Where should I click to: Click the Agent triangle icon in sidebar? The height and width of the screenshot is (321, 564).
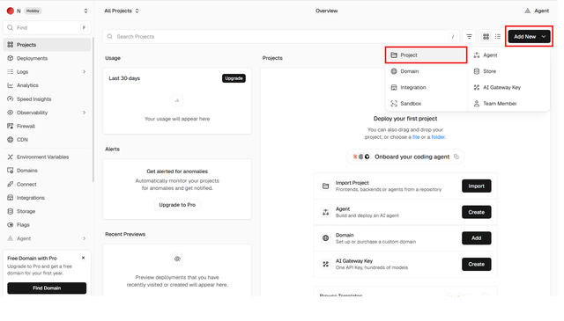[x=10, y=238]
